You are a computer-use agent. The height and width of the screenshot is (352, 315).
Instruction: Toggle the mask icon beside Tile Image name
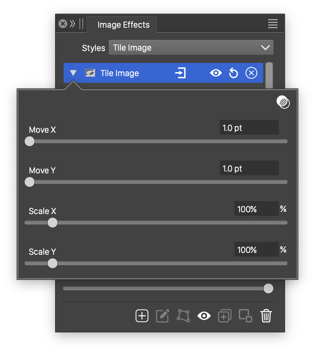click(x=90, y=73)
